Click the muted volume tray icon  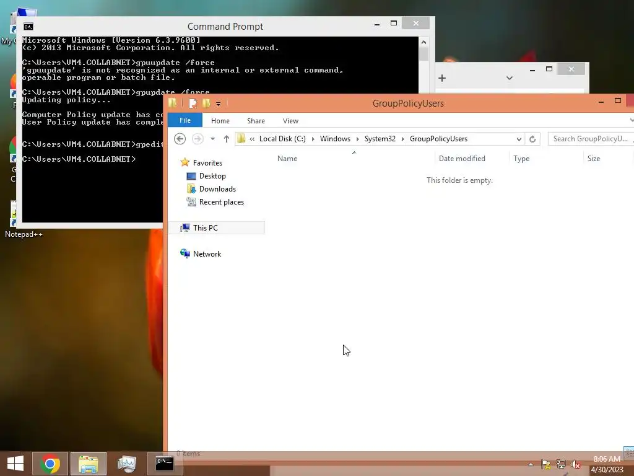click(576, 464)
